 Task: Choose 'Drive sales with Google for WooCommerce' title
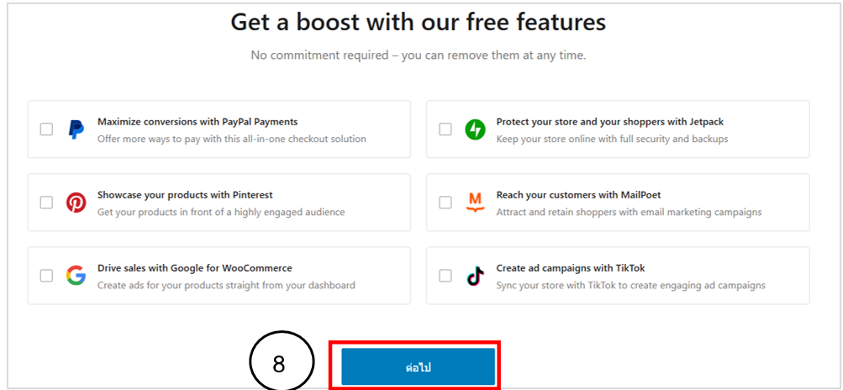click(195, 268)
